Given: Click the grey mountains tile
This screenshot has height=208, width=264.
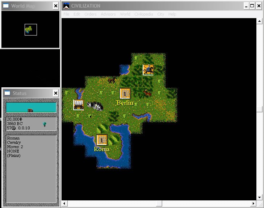Looking at the screenshot, I should (x=95, y=106).
